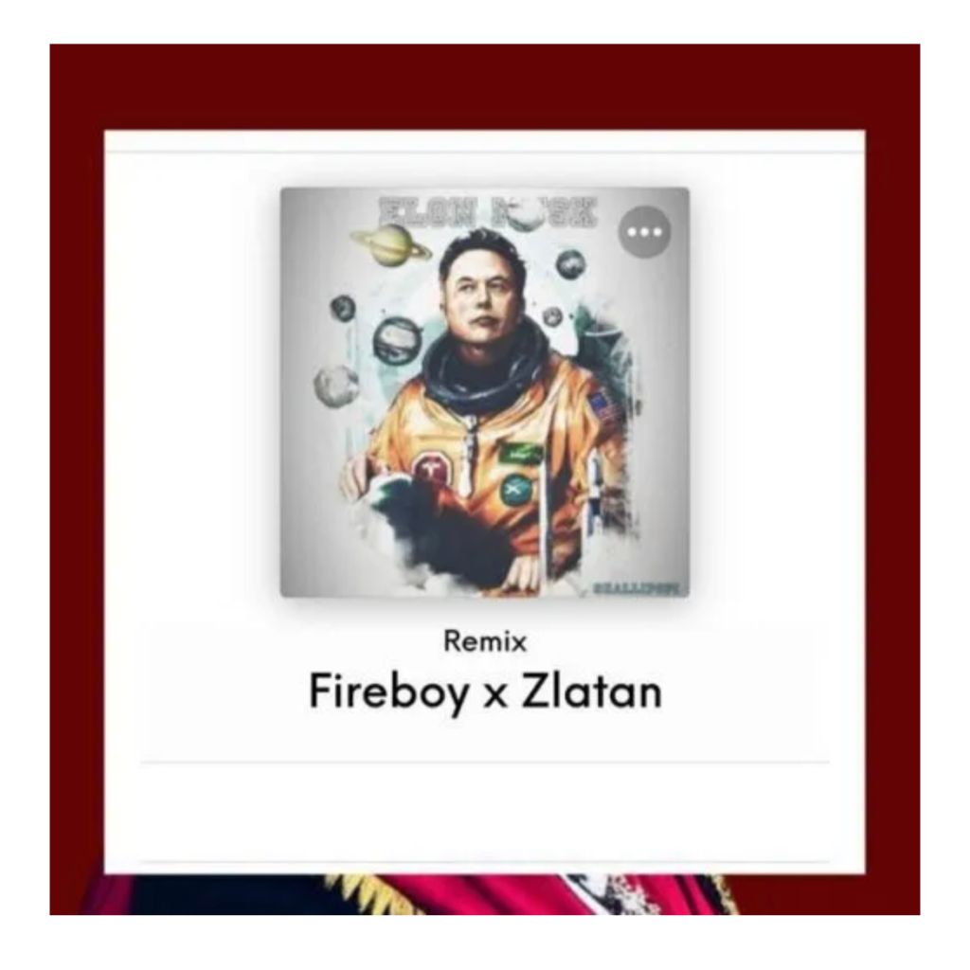Click the divider line under artist title

[x=485, y=763]
